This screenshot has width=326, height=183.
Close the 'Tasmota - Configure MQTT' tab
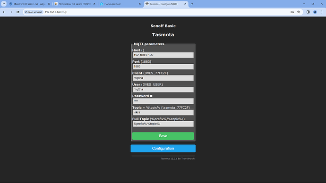point(185,4)
